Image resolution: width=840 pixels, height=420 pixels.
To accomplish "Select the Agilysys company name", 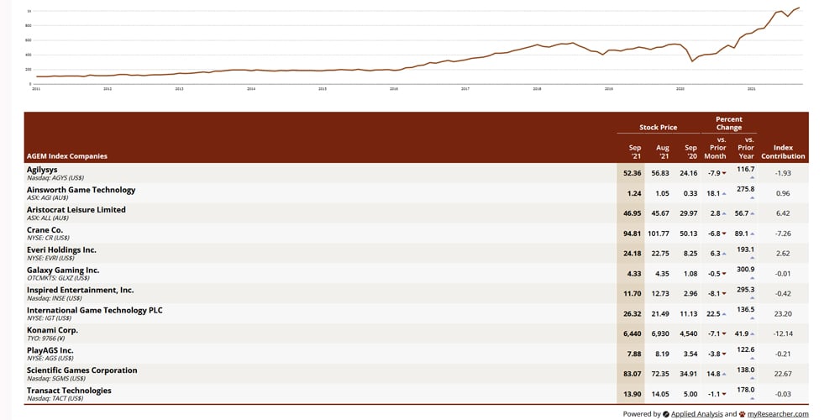I will point(42,170).
